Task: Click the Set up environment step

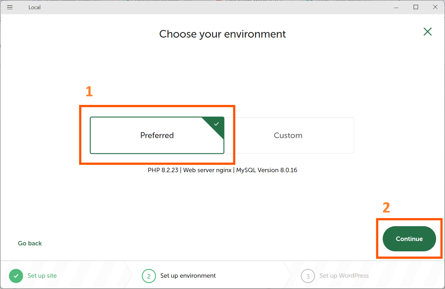Action: click(188, 276)
